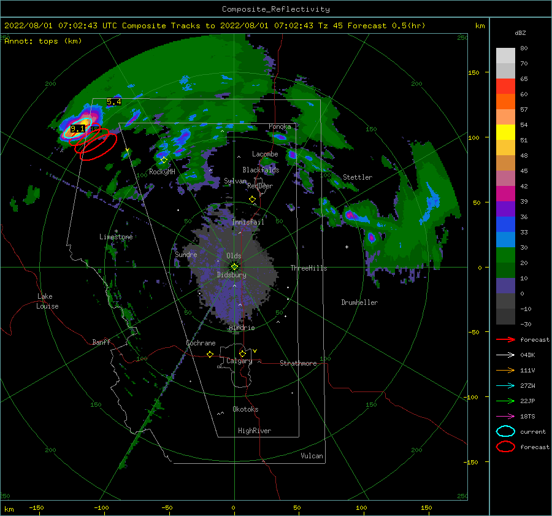552x516 pixels.
Task: Click the dBZ legend heading
Action: pyautogui.click(x=520, y=33)
